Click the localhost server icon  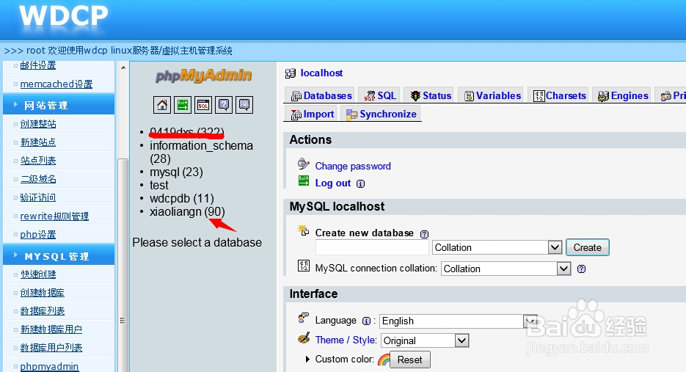tap(290, 73)
